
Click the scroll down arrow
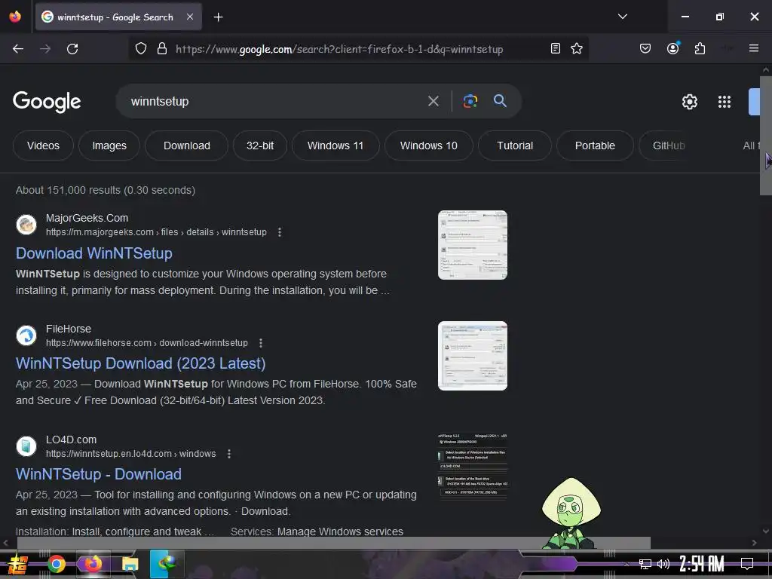click(x=766, y=531)
